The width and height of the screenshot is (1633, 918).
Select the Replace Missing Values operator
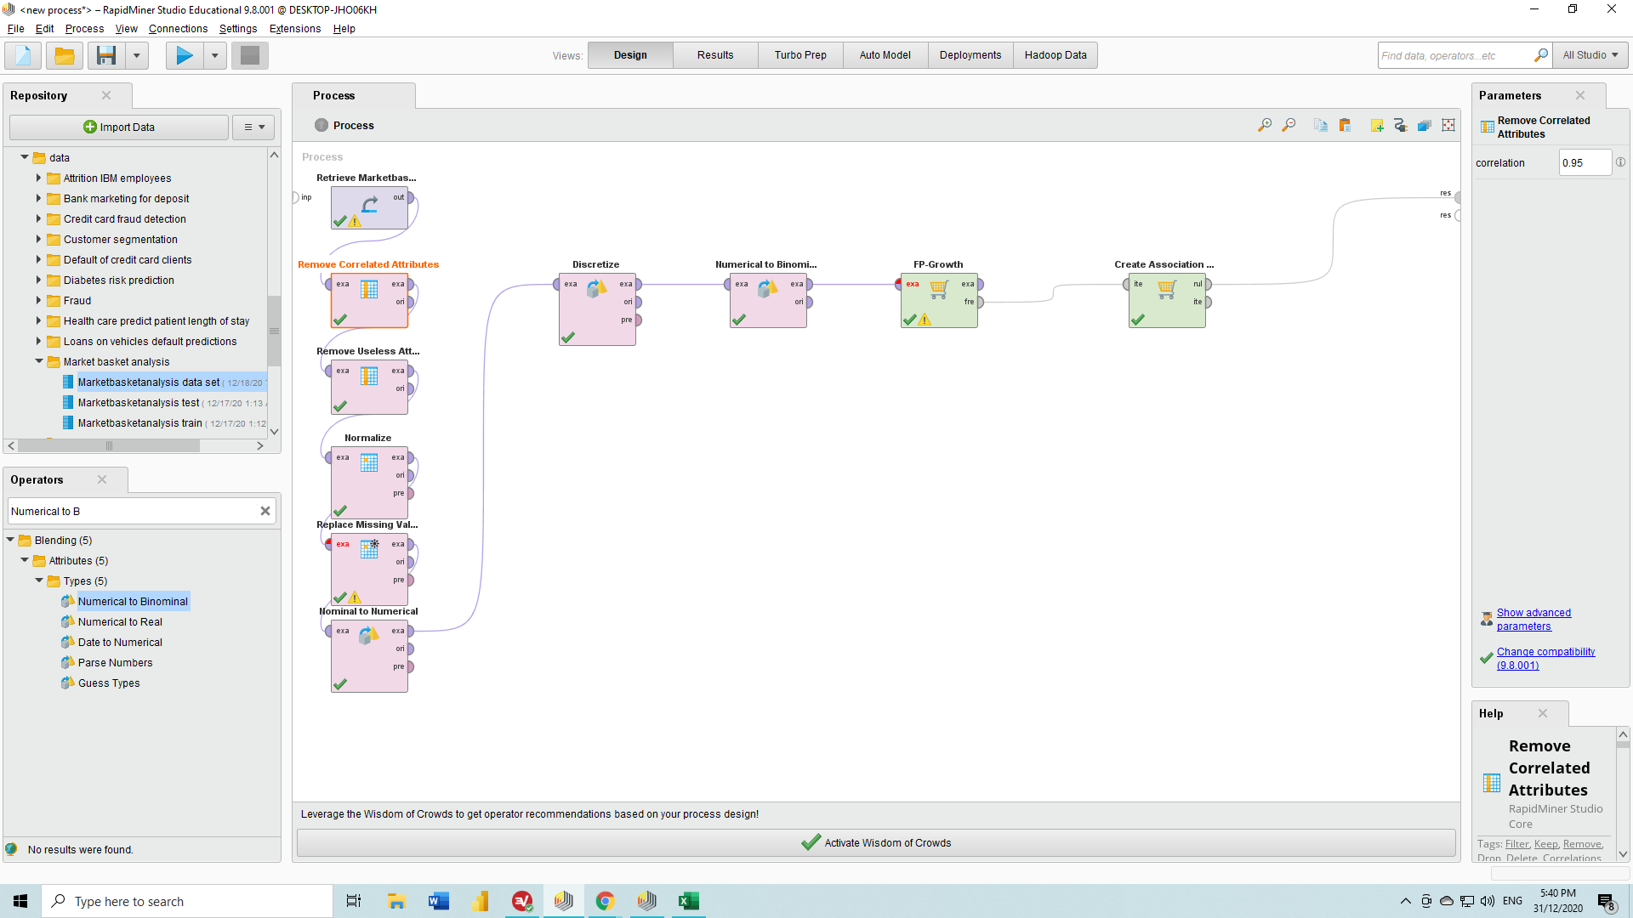[x=370, y=569]
